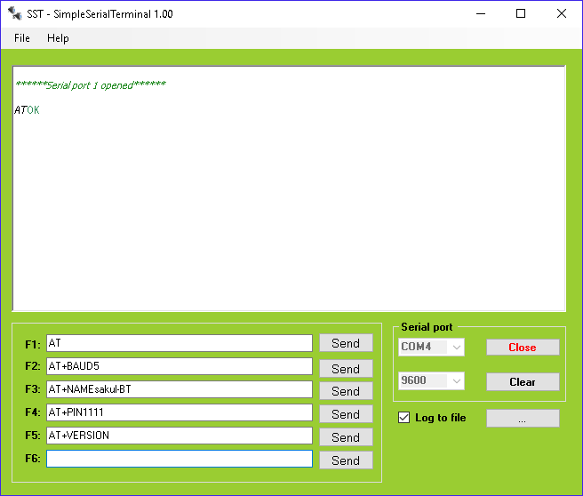Focus the F4 field with AT+PIN1111
This screenshot has width=583, height=496.
click(180, 412)
